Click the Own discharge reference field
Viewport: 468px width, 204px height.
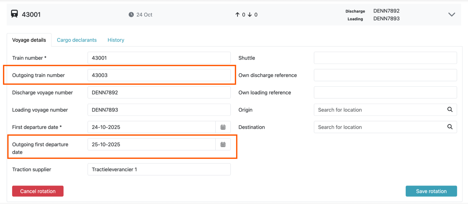(385, 75)
